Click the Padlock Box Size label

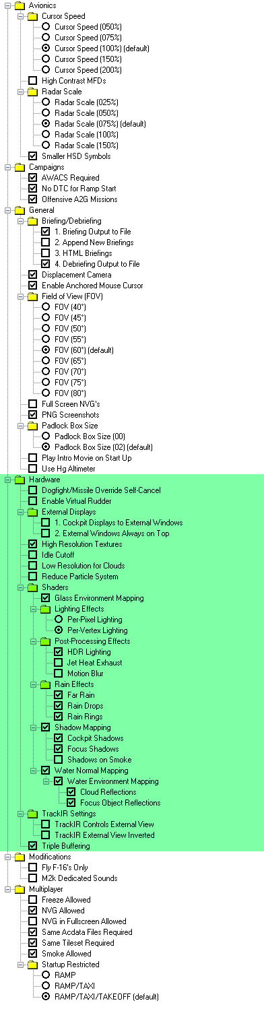click(70, 426)
